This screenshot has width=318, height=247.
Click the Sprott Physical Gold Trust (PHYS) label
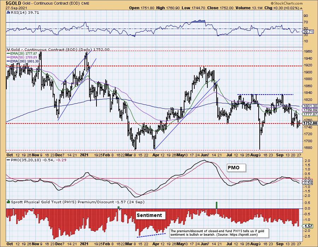78,202
